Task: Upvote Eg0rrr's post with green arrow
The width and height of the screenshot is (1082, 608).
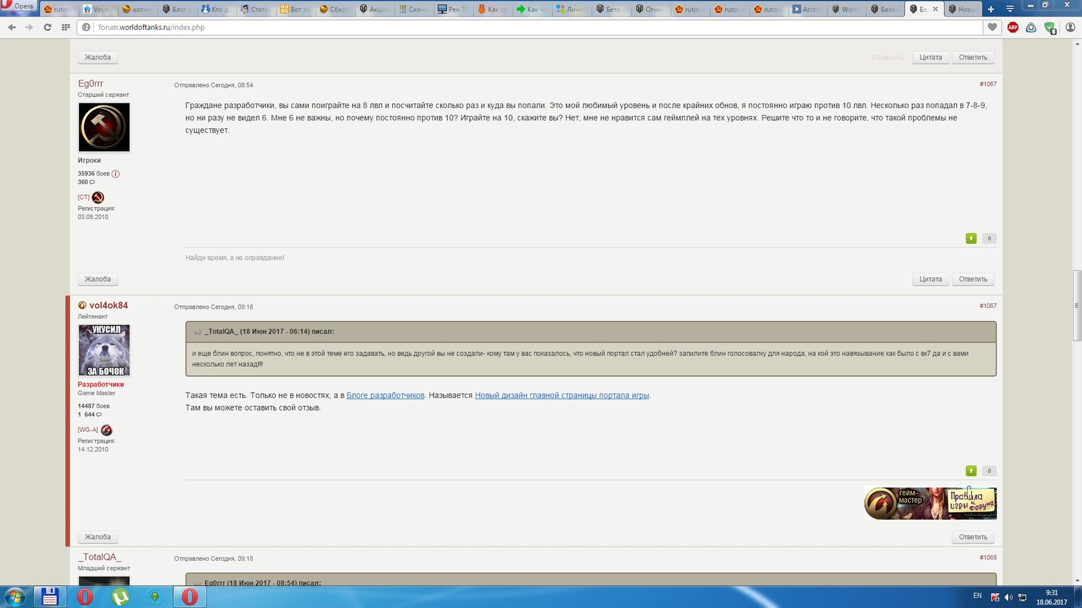Action: [x=971, y=238]
